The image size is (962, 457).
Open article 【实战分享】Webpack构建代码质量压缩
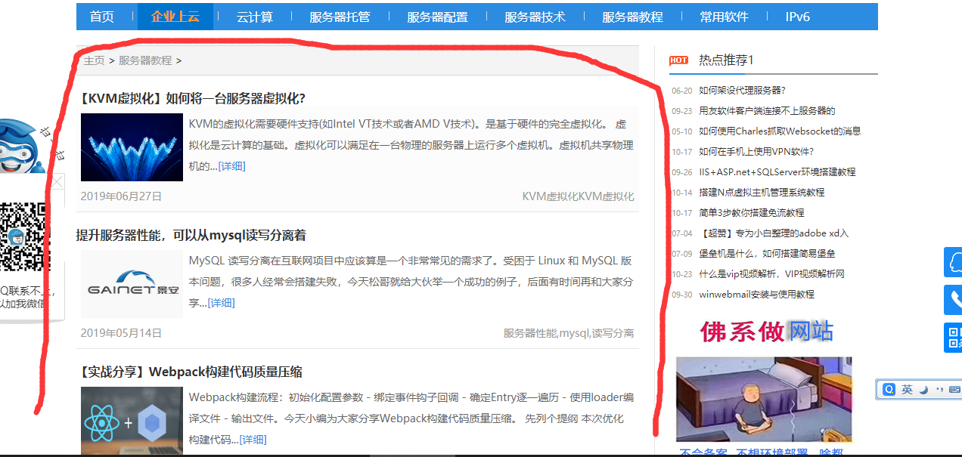click(189, 372)
